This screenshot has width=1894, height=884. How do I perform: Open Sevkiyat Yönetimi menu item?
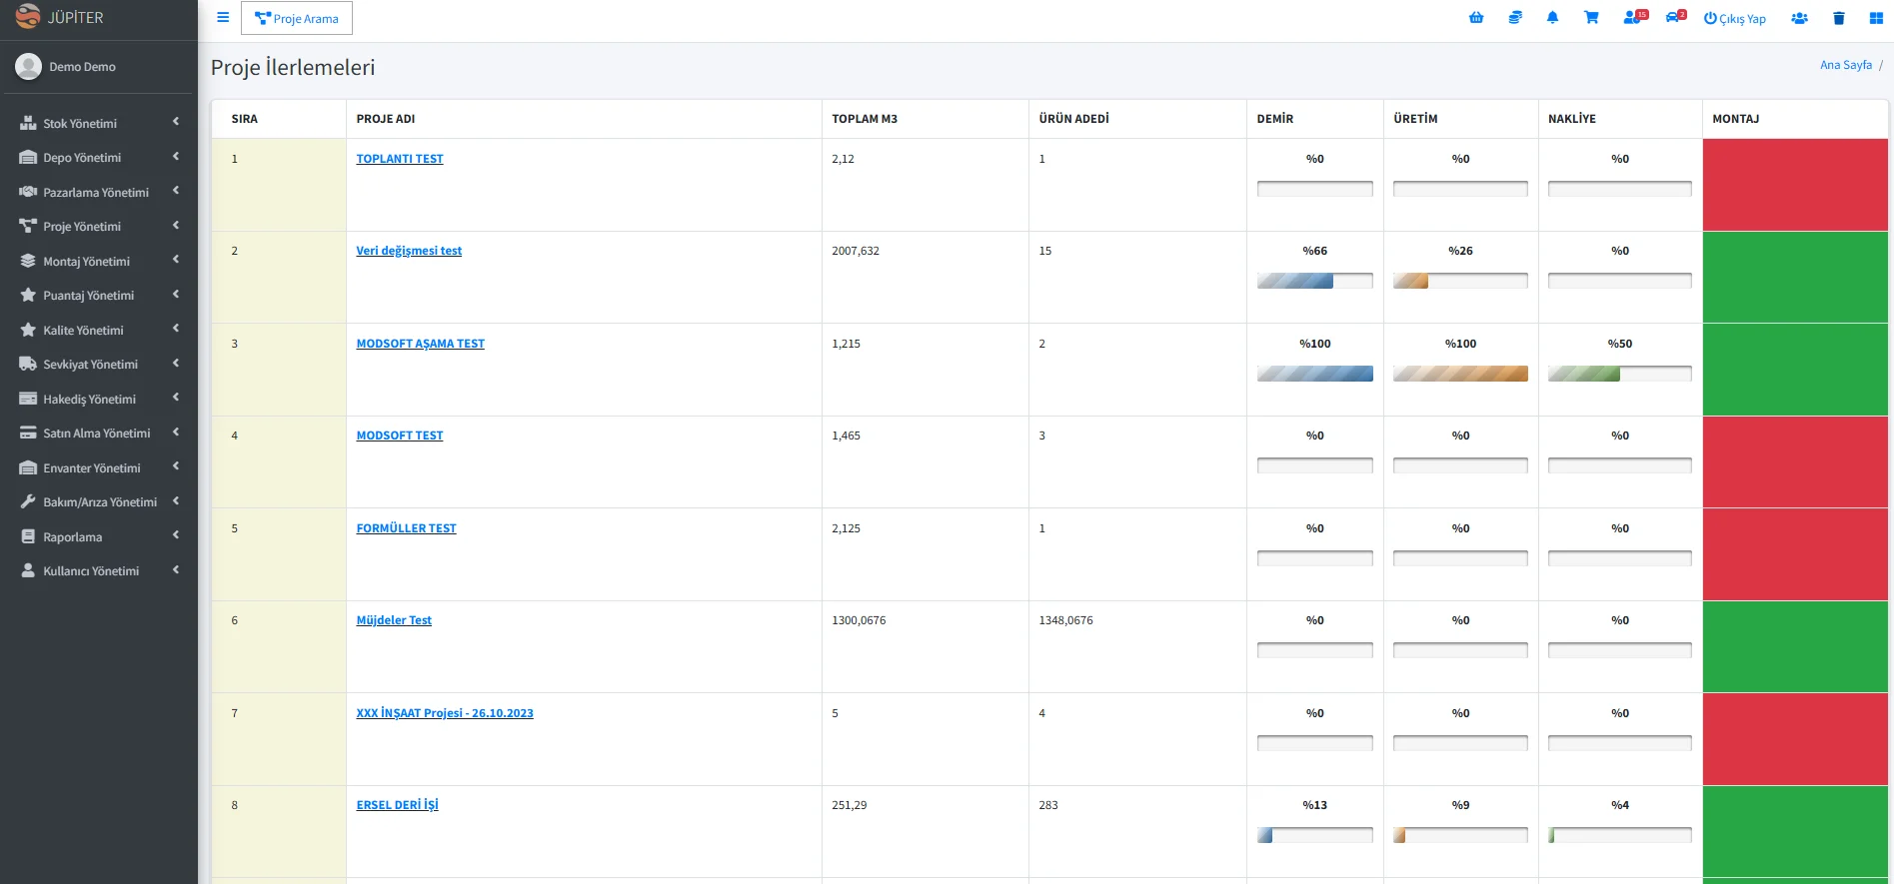(99, 365)
